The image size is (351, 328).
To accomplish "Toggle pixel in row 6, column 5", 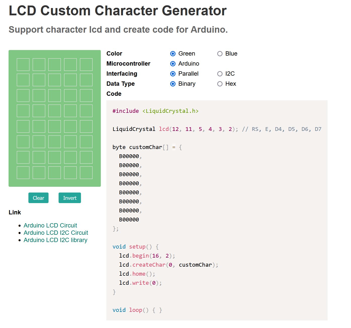I will [x=86, y=142].
